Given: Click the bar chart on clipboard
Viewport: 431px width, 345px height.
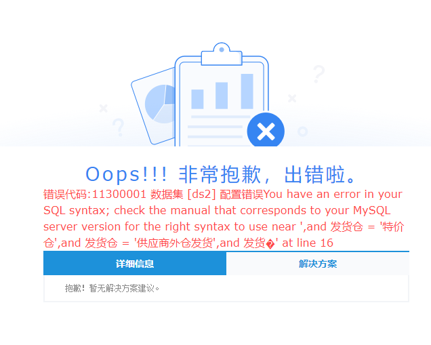Looking at the screenshot, I should click(x=222, y=92).
